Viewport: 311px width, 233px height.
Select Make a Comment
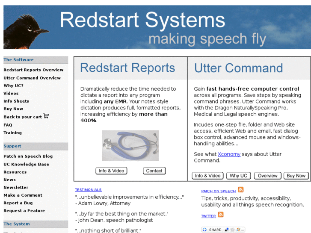pos(23,195)
